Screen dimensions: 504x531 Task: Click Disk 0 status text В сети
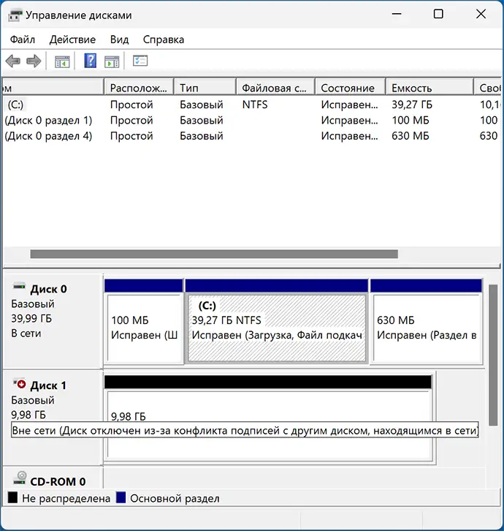(26, 334)
